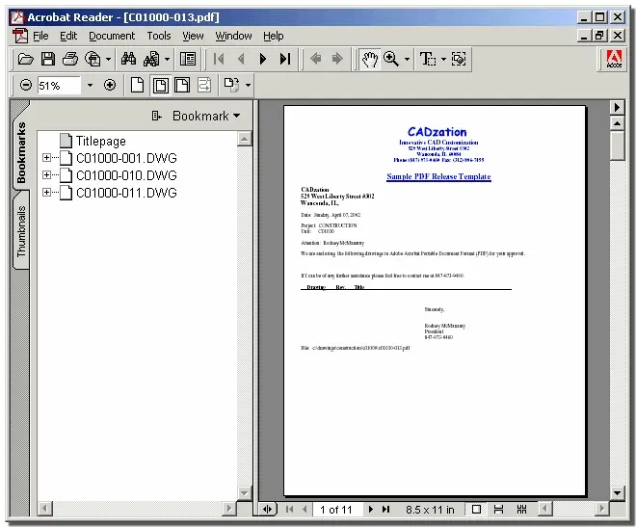Click Sample PDF Release Template link
636x527 pixels.
(438, 176)
